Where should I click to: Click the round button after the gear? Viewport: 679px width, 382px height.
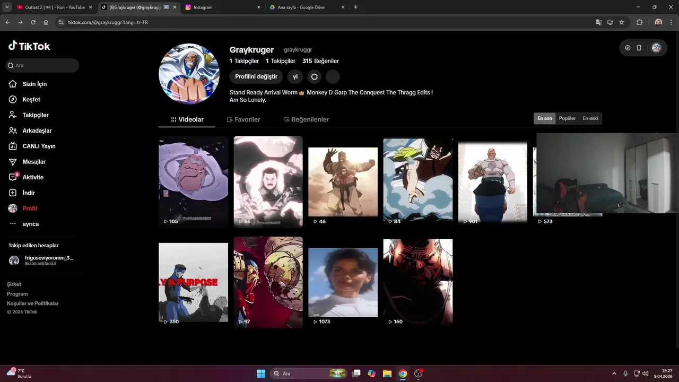[333, 77]
